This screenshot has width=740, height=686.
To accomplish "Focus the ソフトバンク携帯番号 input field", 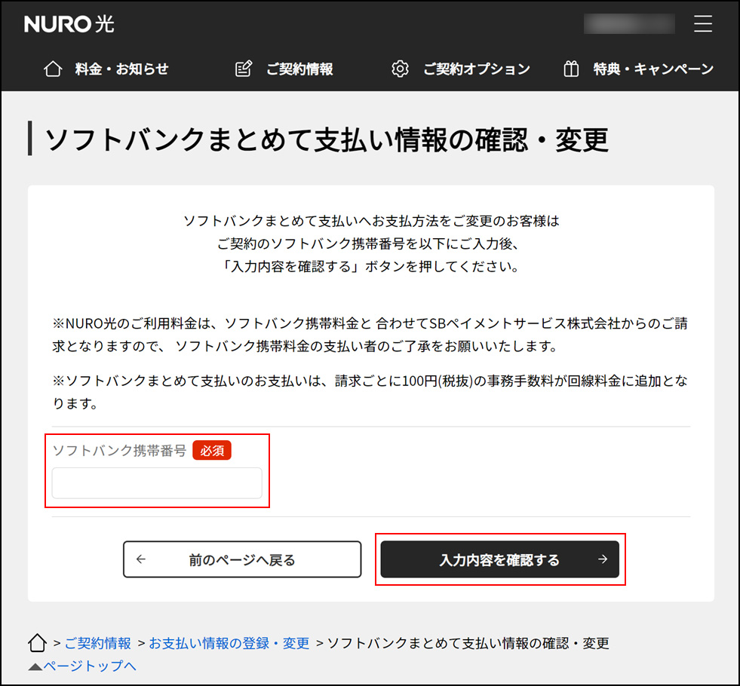I will (157, 482).
